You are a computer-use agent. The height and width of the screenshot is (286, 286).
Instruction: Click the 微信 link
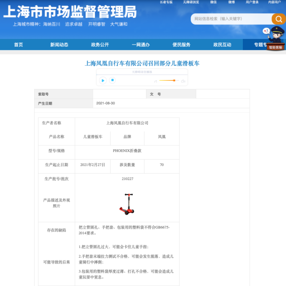click(x=213, y=2)
